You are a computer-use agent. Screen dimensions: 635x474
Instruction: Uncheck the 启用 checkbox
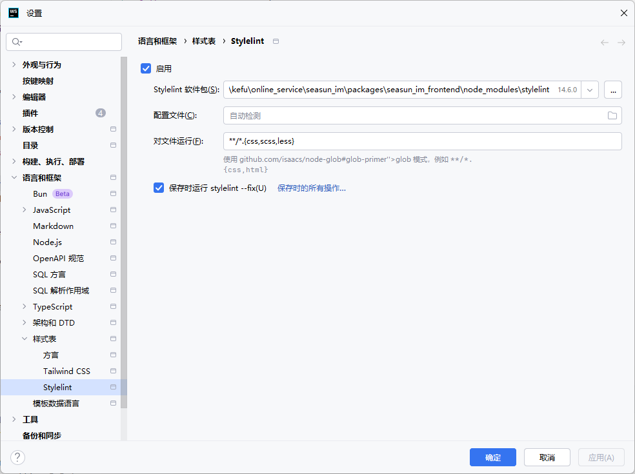coord(146,68)
